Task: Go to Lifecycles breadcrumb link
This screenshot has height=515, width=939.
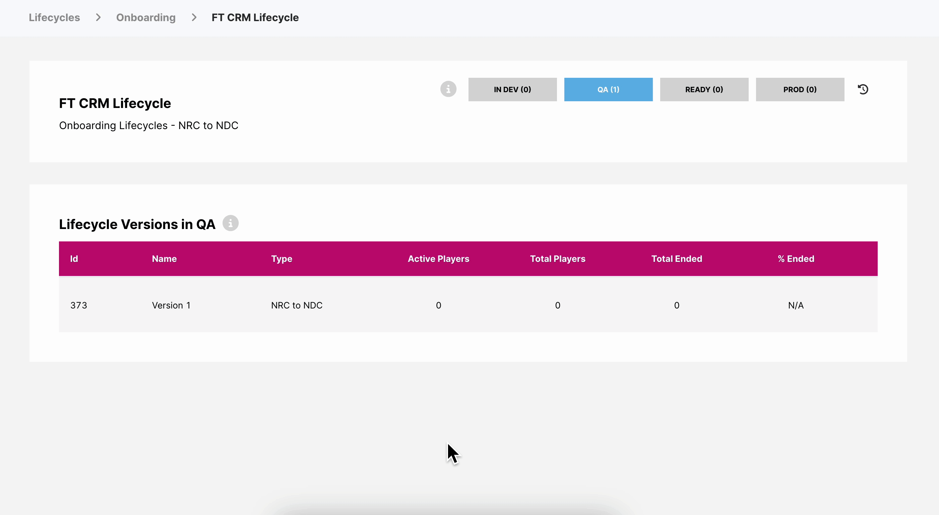Action: [54, 17]
